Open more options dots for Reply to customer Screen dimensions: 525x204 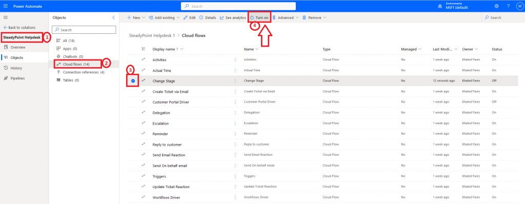click(x=235, y=145)
